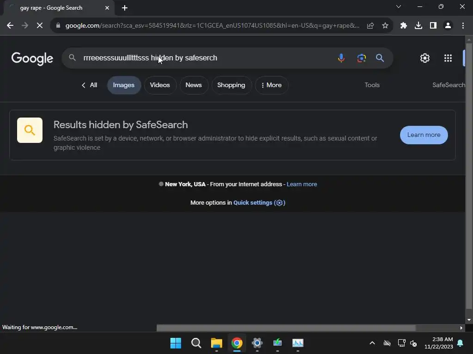
Task: Click the blue search magnifier button
Action: coord(380,58)
